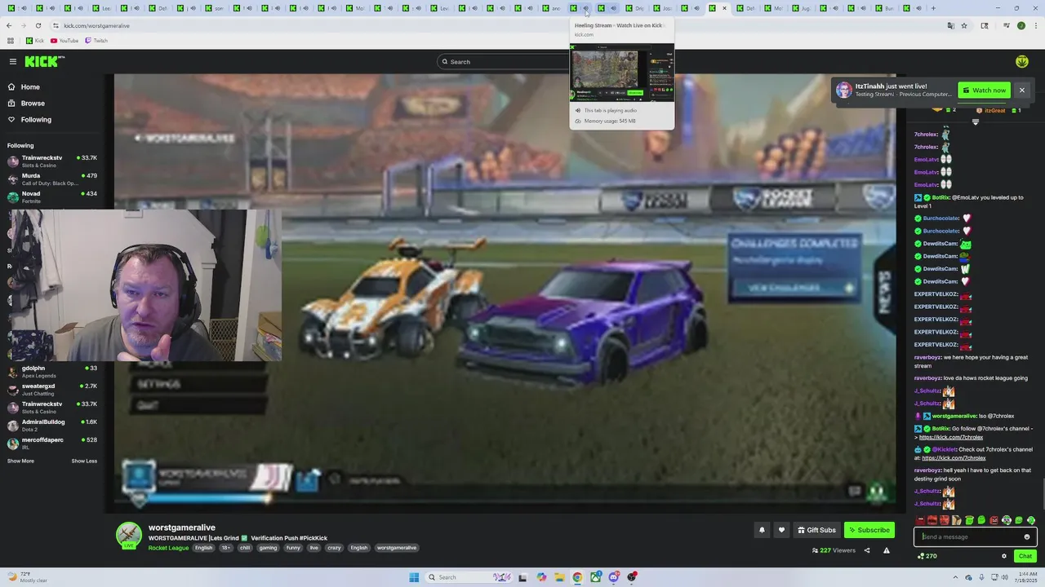This screenshot has width=1045, height=587.
Task: Open File Explorer from taskbar
Action: point(559,577)
